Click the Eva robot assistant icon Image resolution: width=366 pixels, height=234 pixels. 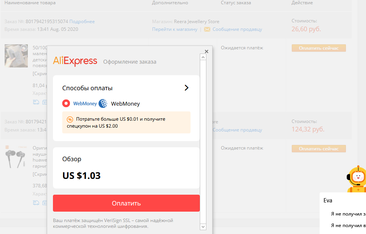tap(356, 179)
